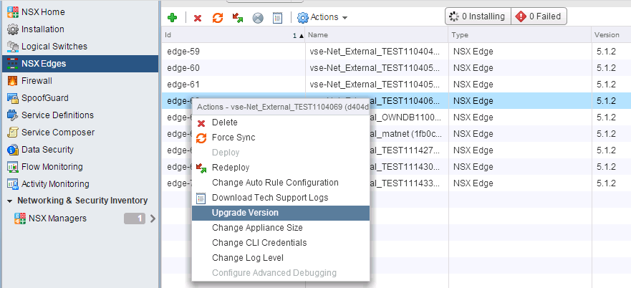Click the arrows icon beside Redeploy menu entry
The width and height of the screenshot is (631, 288).
click(201, 168)
